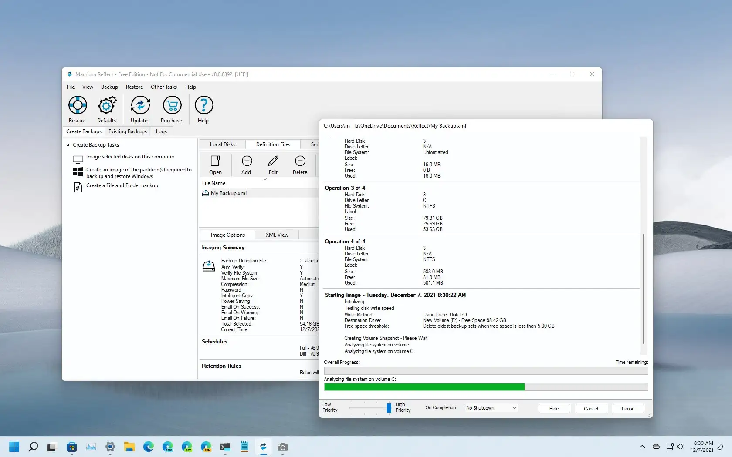Select the Definition Files tab
Viewport: 732px width, 457px height.
pos(273,144)
